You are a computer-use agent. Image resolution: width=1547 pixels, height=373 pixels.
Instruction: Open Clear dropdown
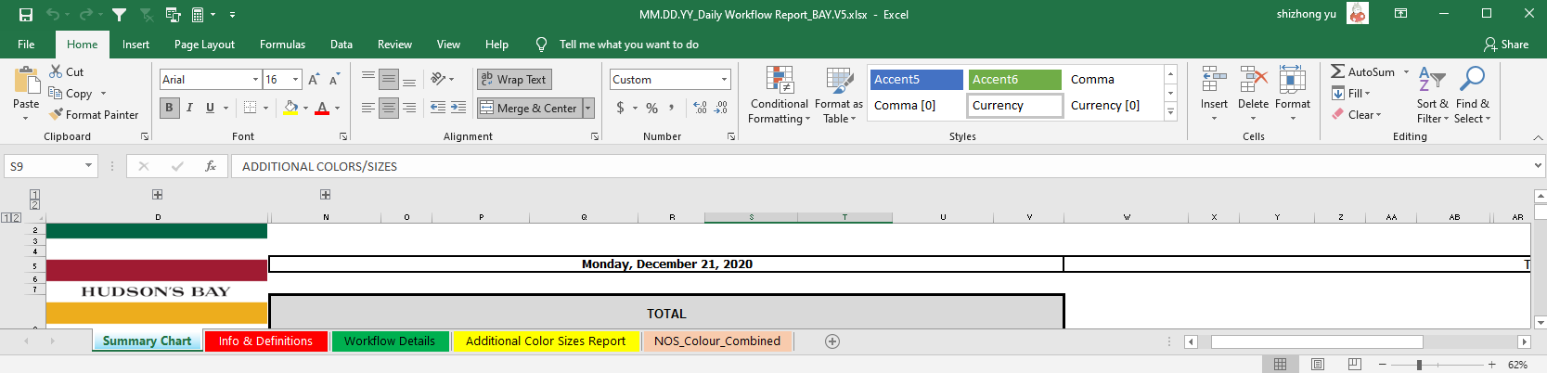pos(1357,115)
